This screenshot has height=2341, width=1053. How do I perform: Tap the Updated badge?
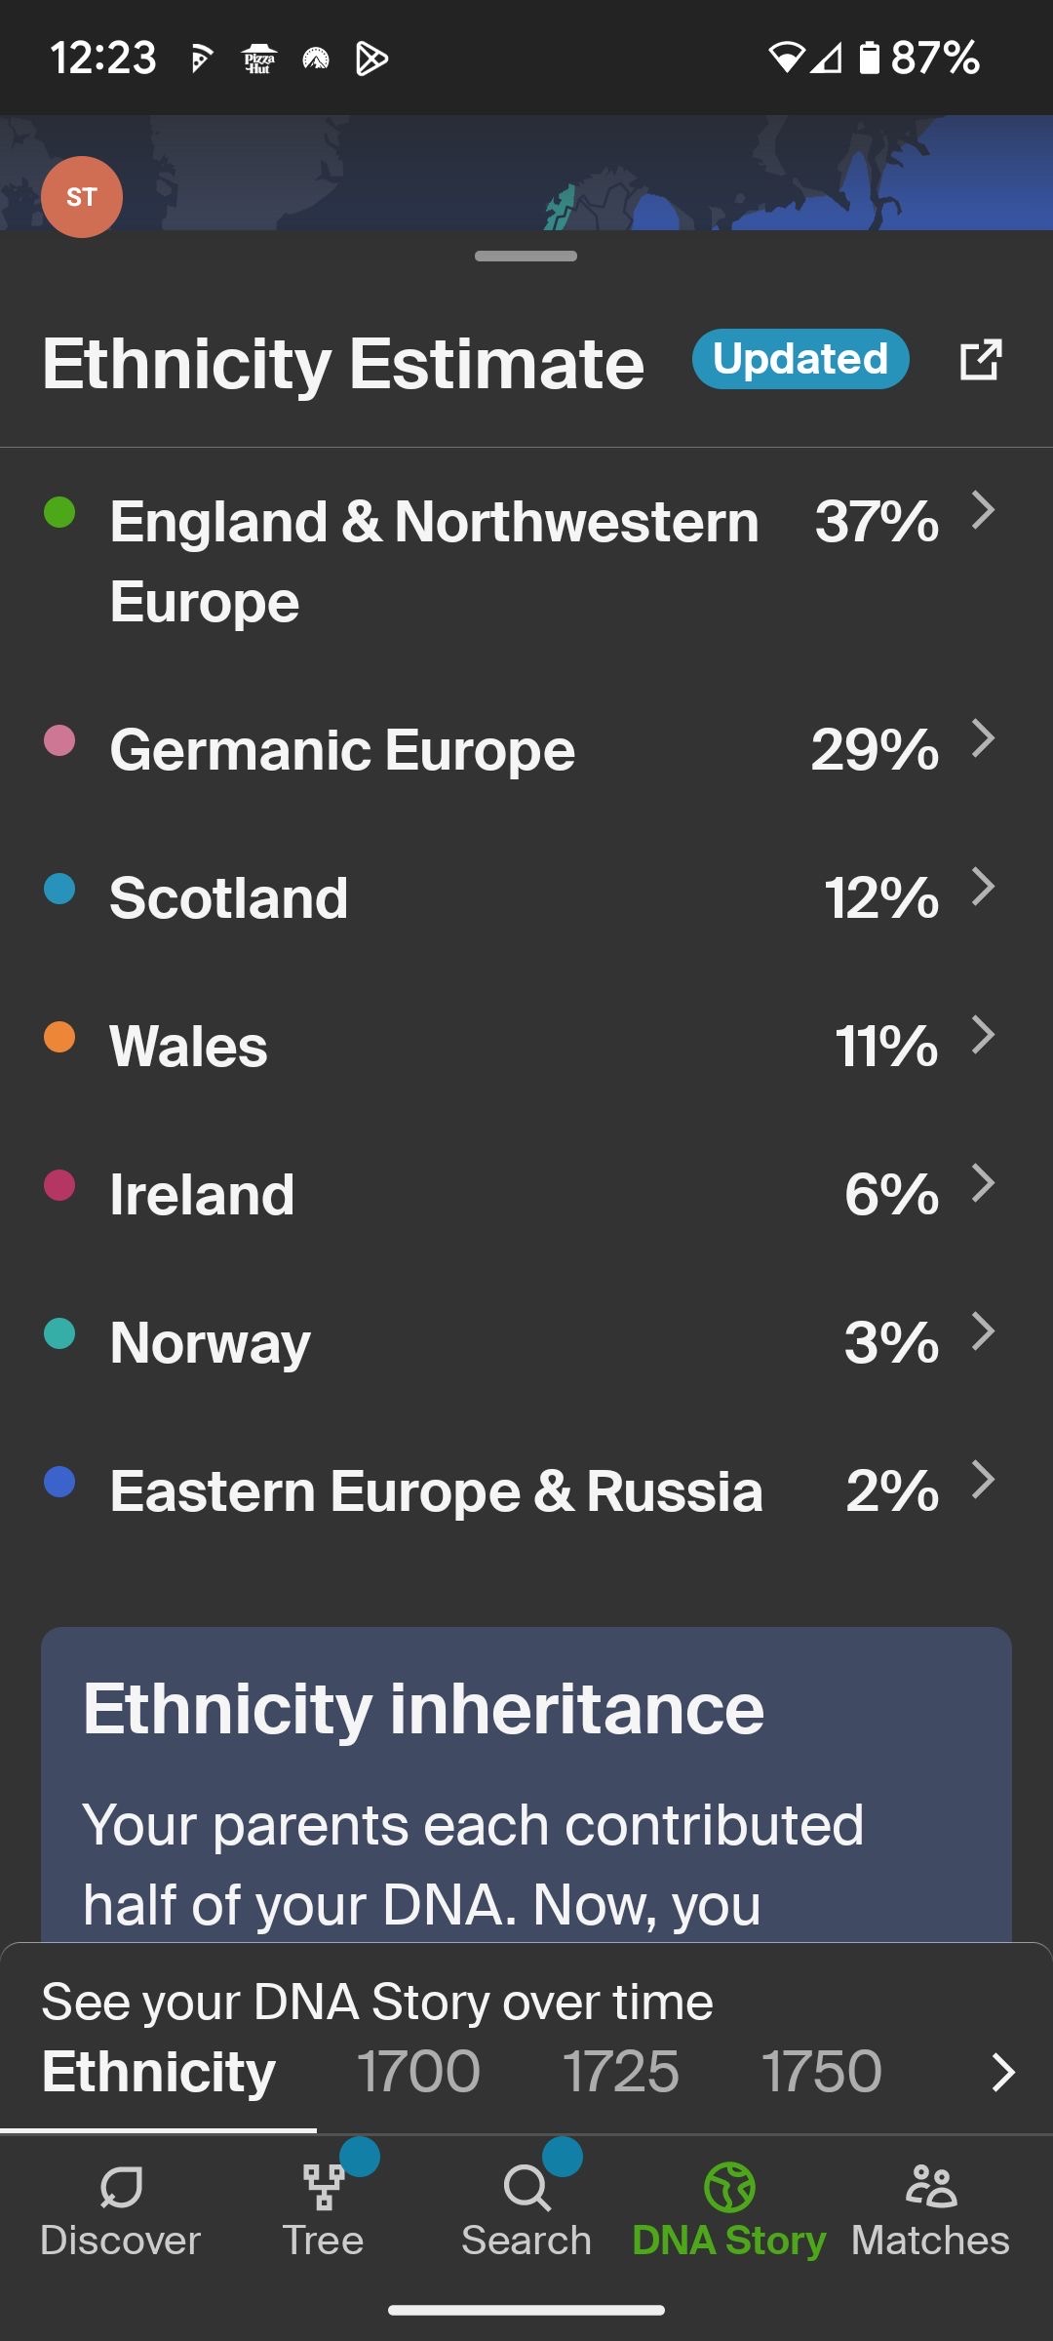pos(800,359)
